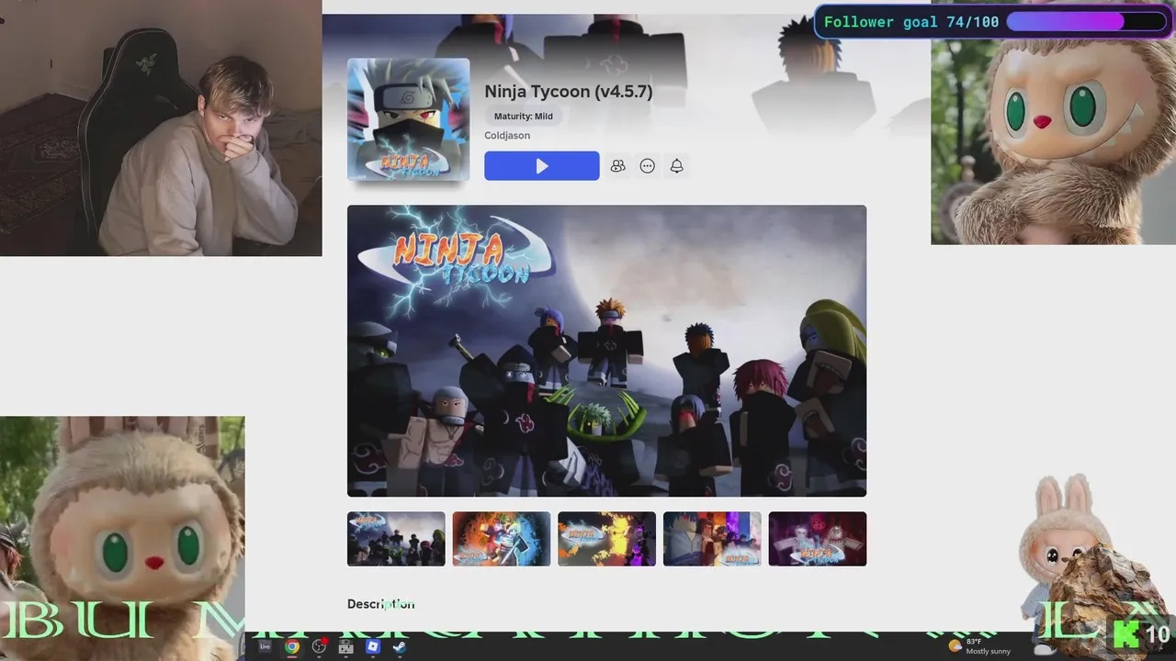Select the second thumbnail with orange flames

point(502,539)
